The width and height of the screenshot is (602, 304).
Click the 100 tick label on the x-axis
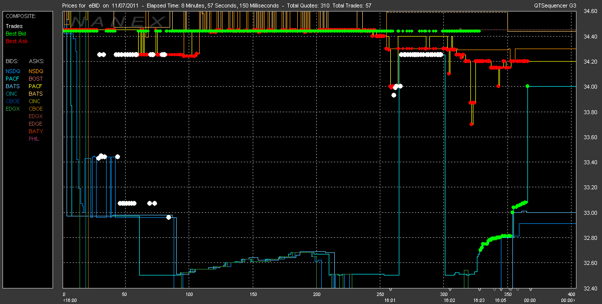coord(189,294)
